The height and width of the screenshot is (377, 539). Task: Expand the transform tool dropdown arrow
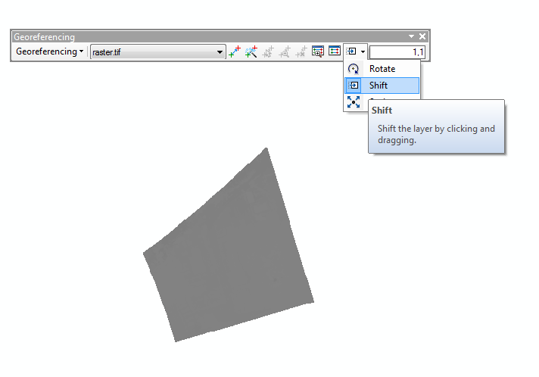coord(363,52)
